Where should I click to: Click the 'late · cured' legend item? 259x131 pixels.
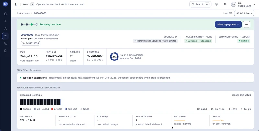click(41, 109)
